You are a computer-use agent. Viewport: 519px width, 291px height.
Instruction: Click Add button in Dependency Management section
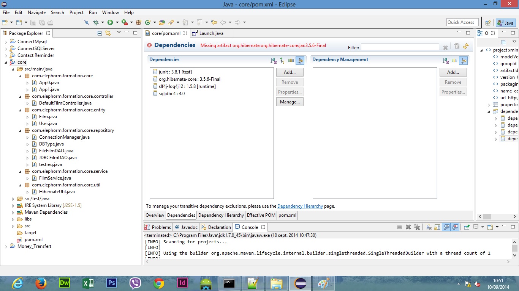(453, 72)
